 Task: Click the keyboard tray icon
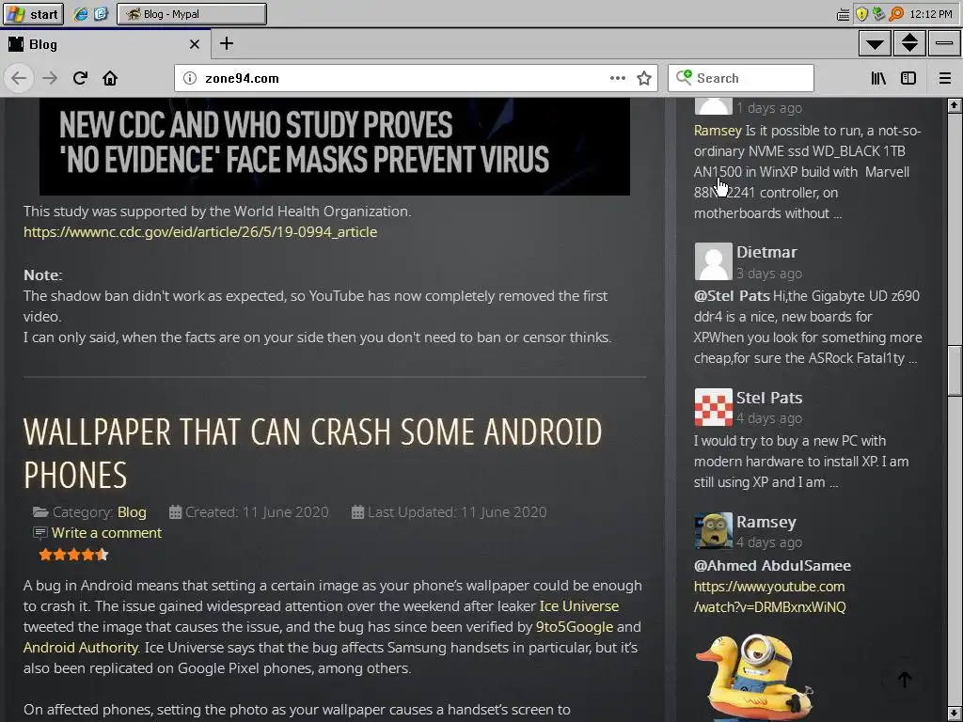(x=844, y=14)
